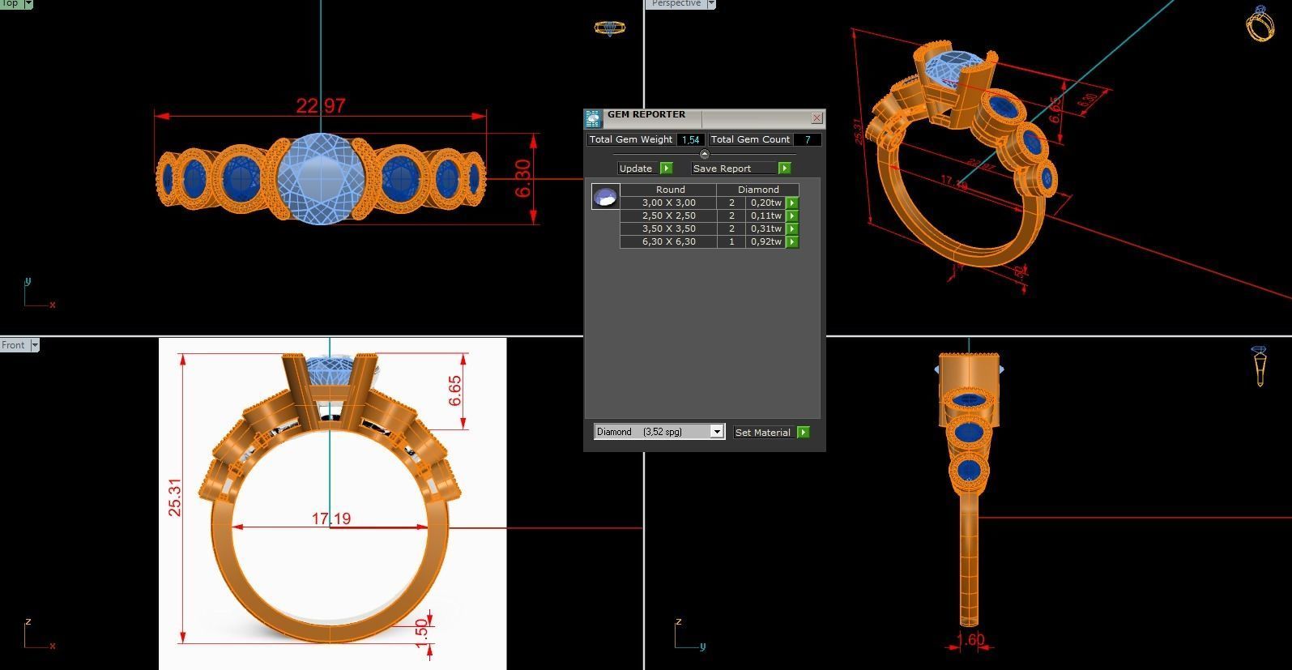The image size is (1292, 670).
Task: Click green arrow for 0,11tw row
Action: click(792, 216)
